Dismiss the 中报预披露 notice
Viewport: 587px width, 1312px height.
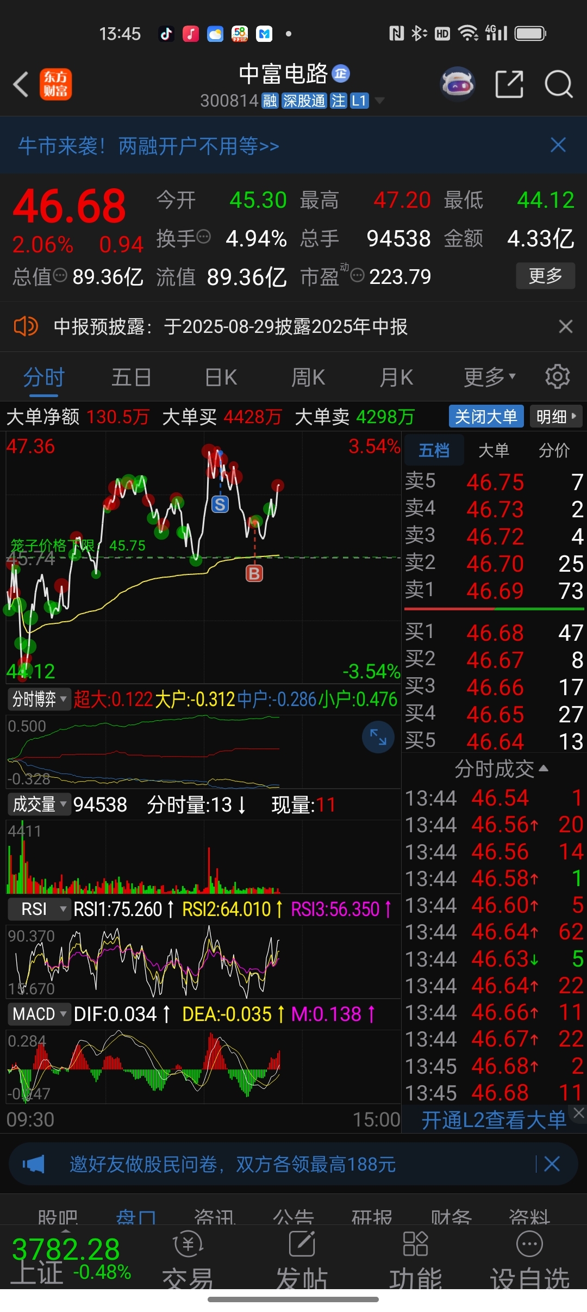pos(566,326)
